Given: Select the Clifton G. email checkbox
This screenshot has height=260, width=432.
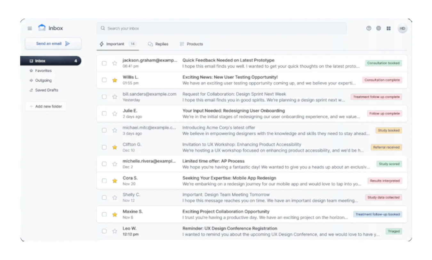Looking at the screenshot, I should click(x=104, y=147).
